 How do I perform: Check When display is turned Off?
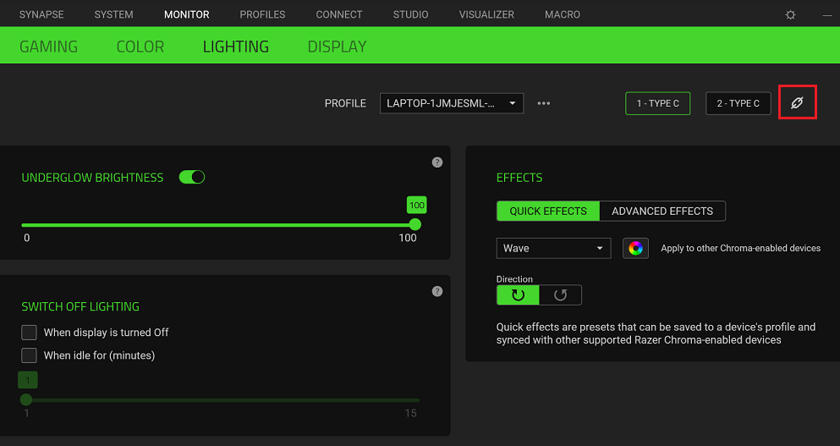pos(29,333)
